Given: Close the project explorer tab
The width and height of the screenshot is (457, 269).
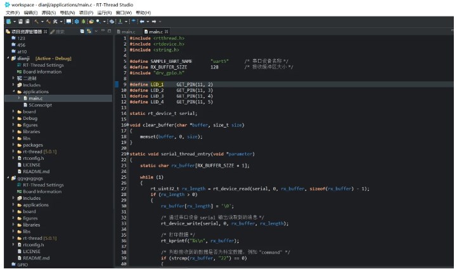Looking at the screenshot, I should tap(45, 32).
